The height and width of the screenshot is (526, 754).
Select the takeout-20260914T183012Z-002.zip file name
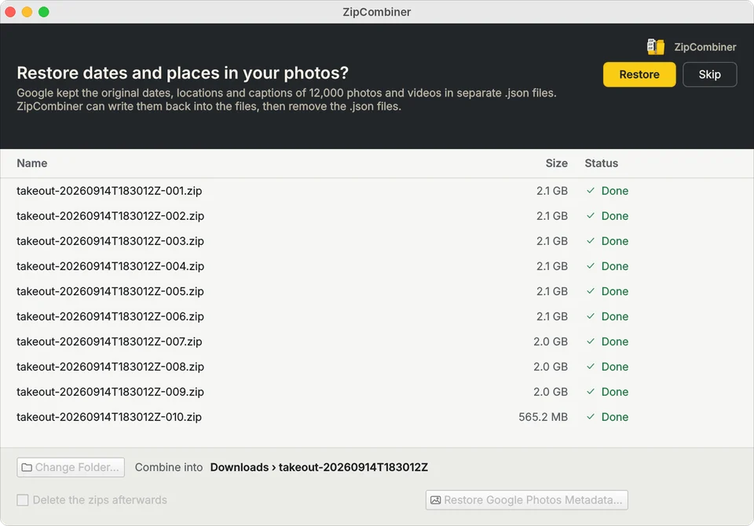(110, 216)
